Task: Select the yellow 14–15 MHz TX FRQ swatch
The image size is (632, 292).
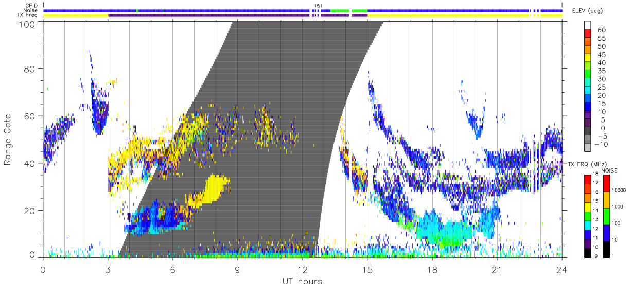Action: pos(587,206)
